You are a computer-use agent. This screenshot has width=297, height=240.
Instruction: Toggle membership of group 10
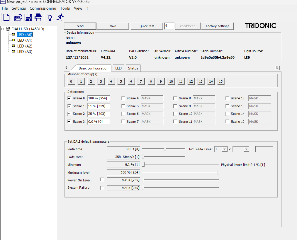(171, 81)
